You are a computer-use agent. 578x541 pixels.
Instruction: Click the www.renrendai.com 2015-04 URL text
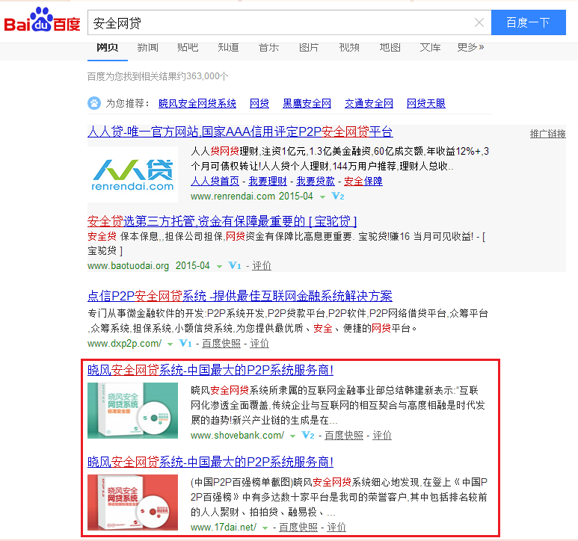252,197
